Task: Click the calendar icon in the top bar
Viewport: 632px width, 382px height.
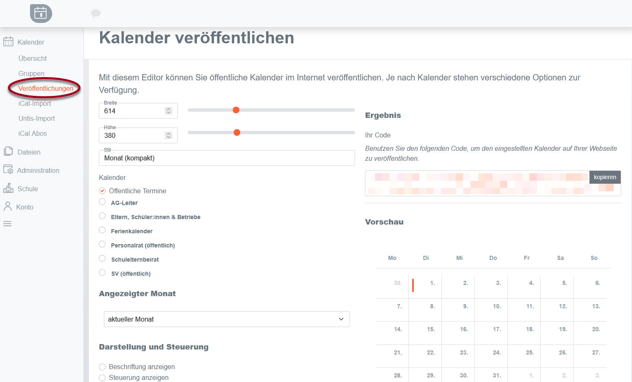Action: [x=40, y=13]
